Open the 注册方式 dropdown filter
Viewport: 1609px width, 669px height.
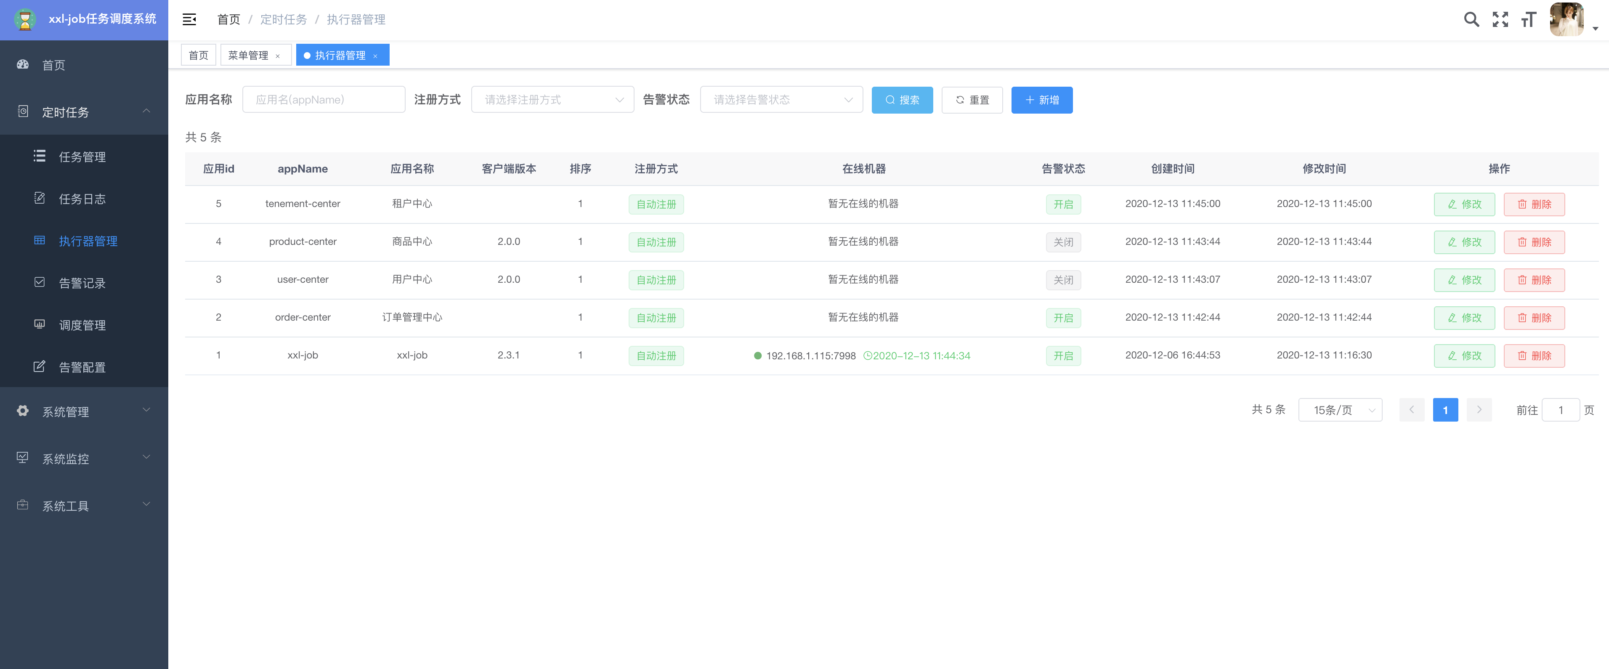[x=552, y=100]
